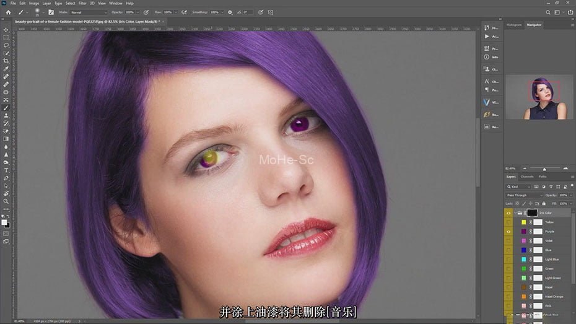The height and width of the screenshot is (324, 576).
Task: Select the Horizontal Type tool
Action: [x=6, y=170]
